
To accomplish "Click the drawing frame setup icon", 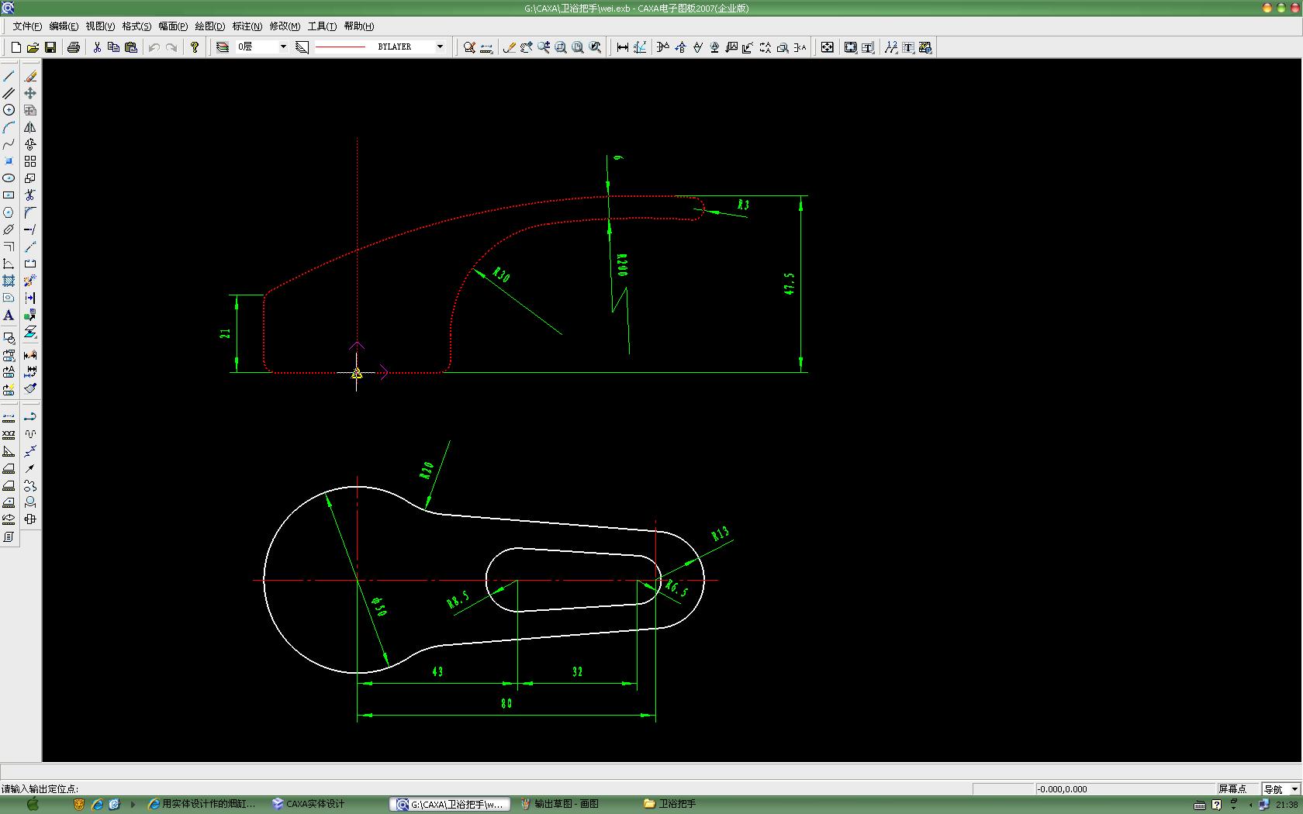I will [x=851, y=47].
